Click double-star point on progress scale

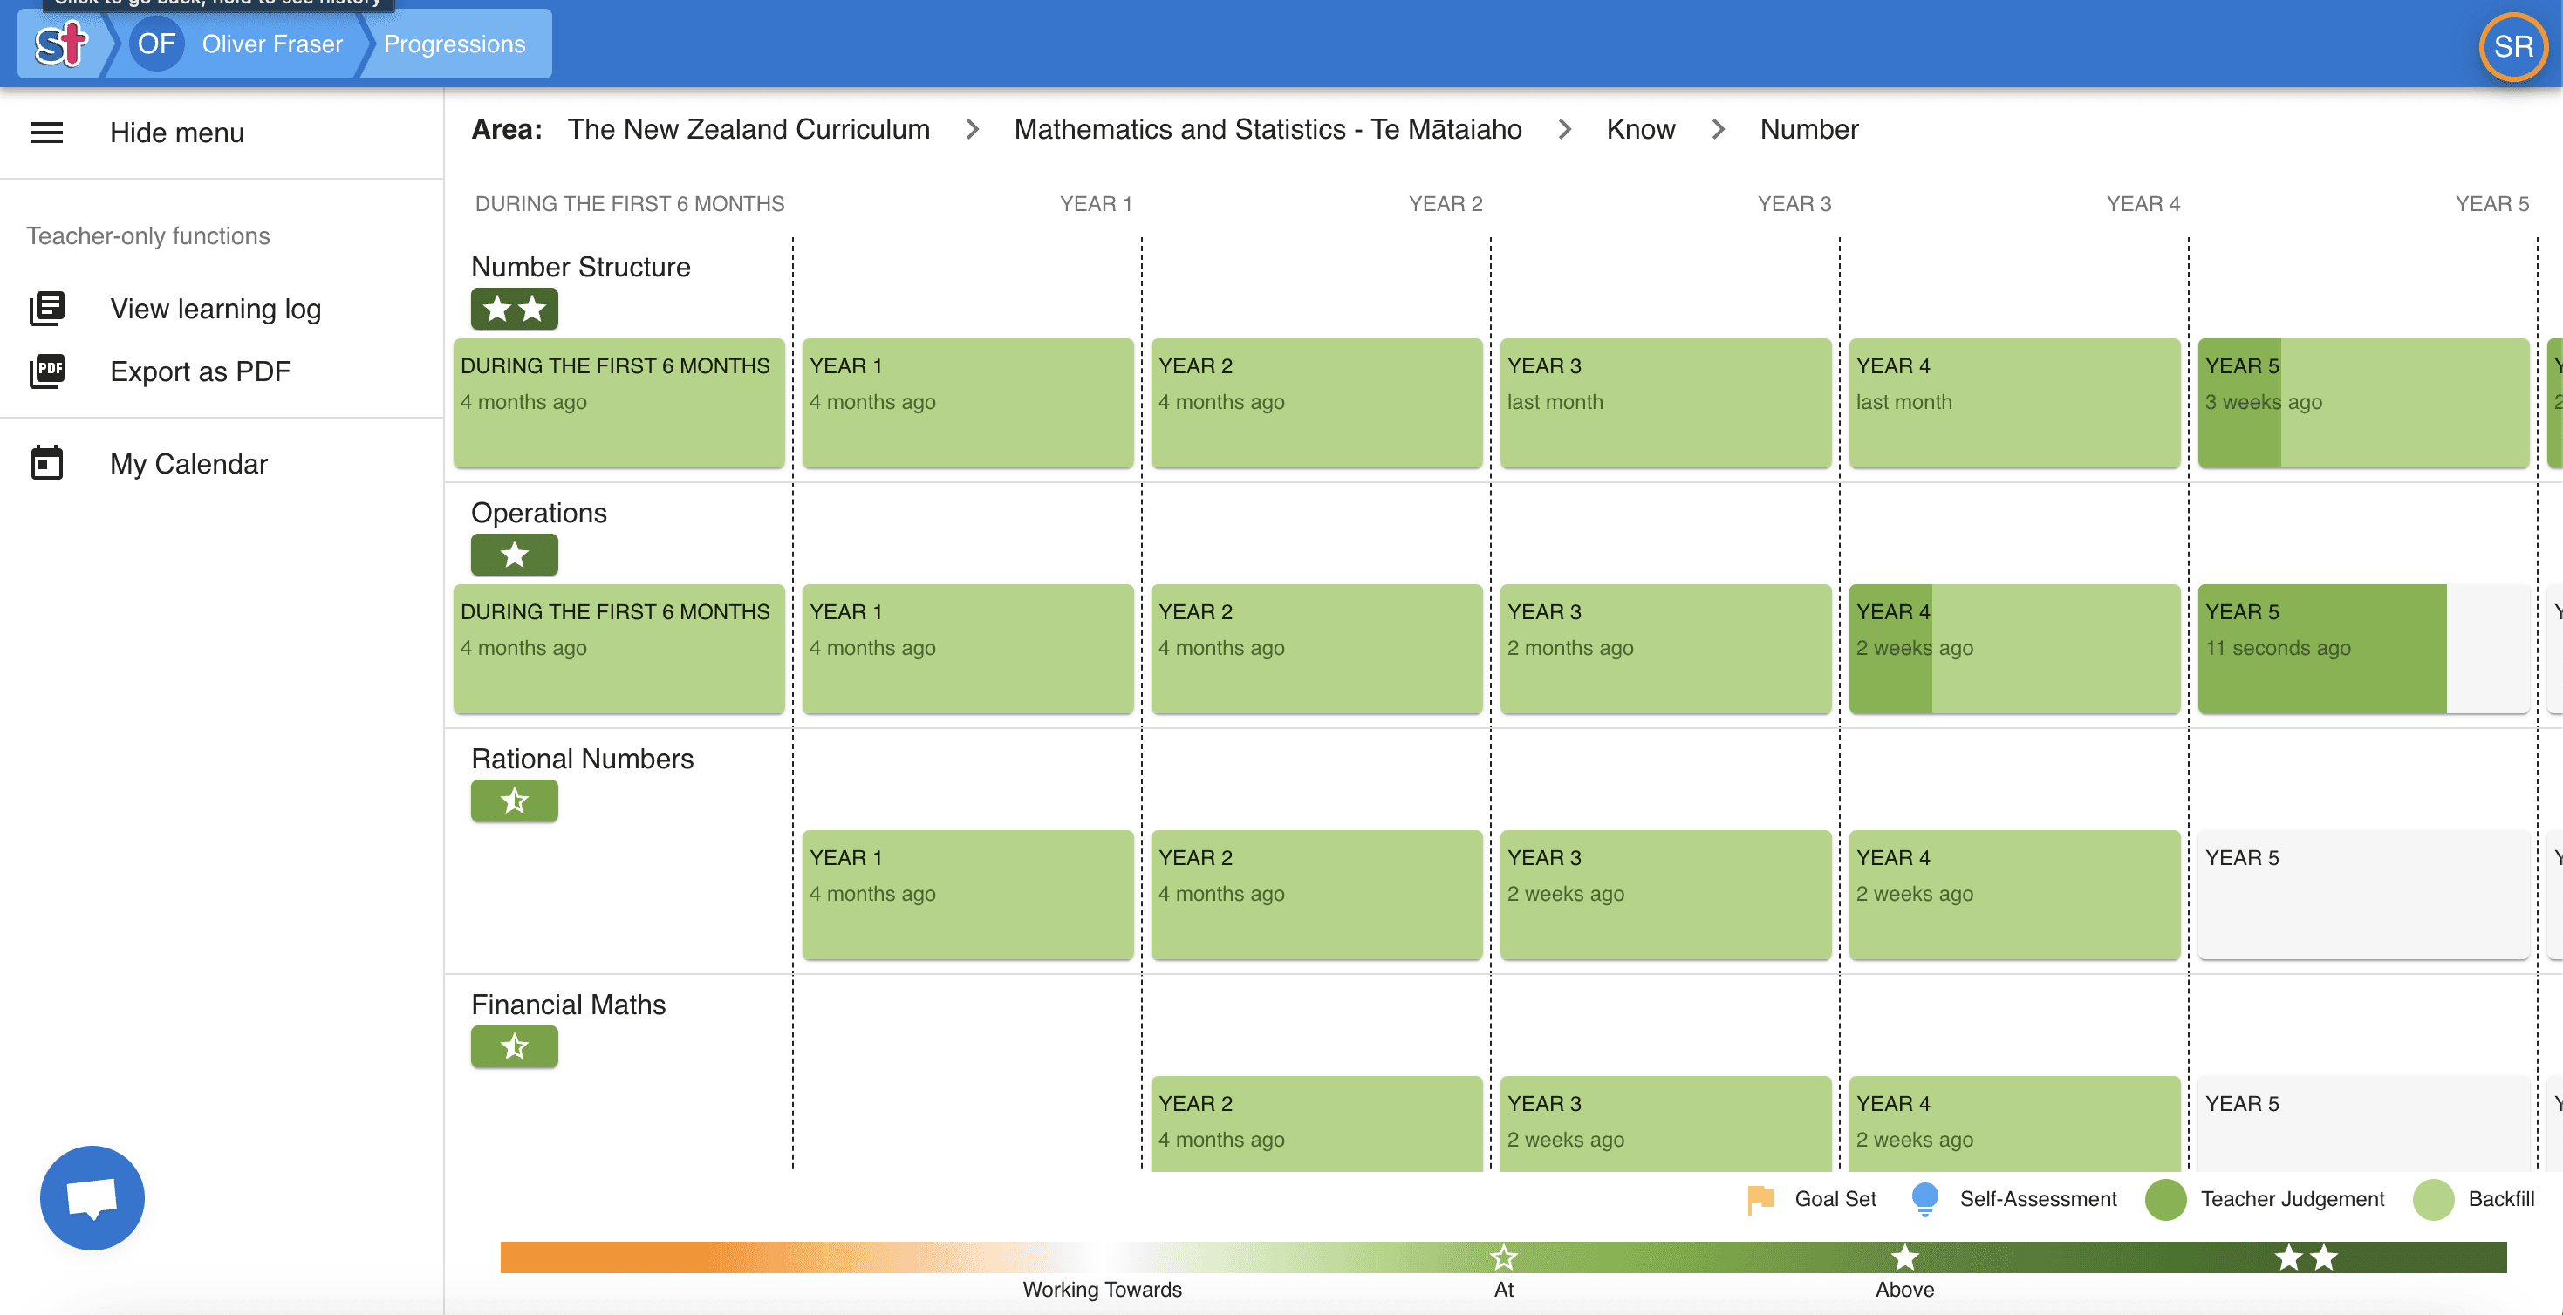(2306, 1257)
